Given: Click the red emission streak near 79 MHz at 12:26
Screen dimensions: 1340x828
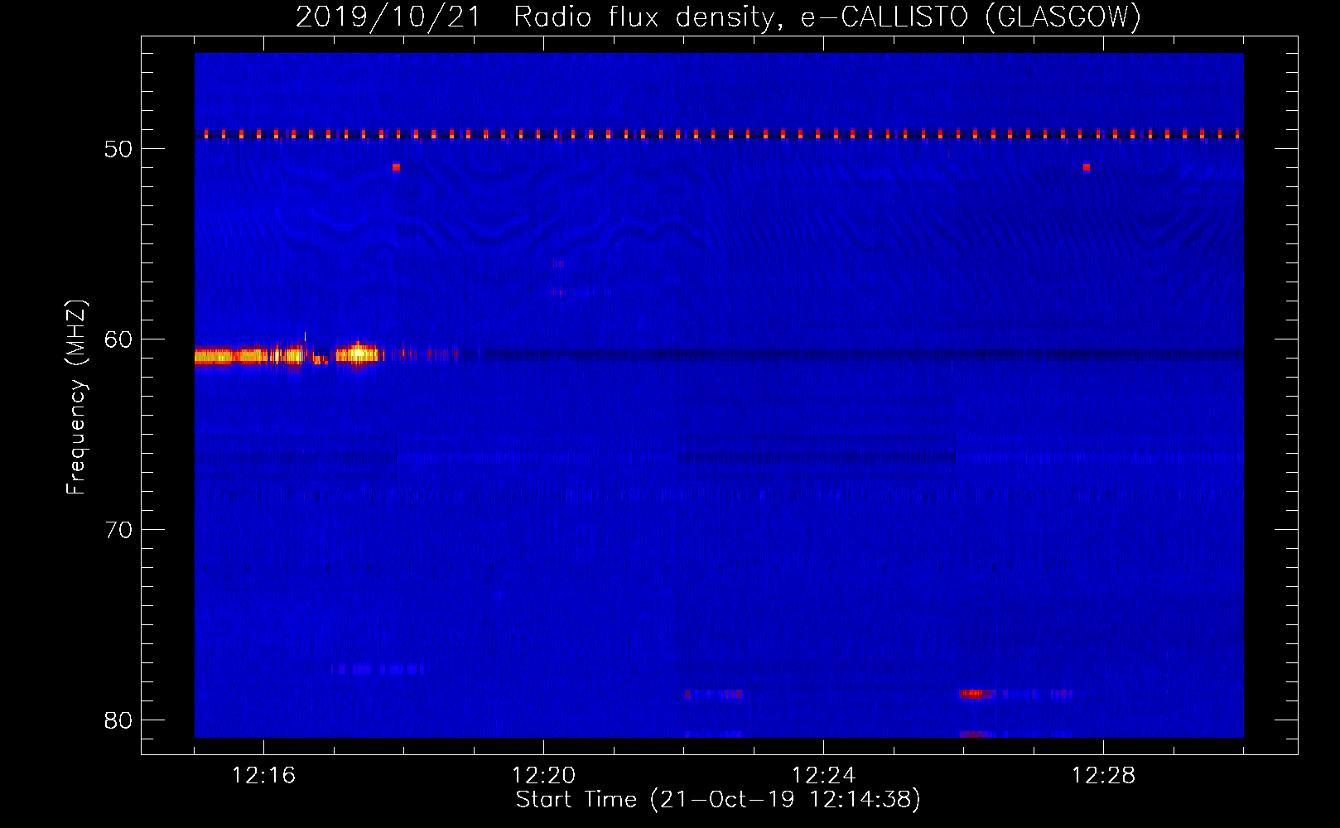Looking at the screenshot, I should 975,694.
